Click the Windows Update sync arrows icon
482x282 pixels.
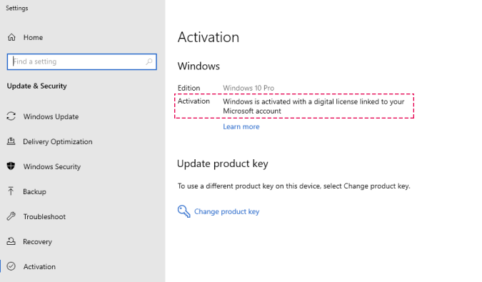click(11, 116)
